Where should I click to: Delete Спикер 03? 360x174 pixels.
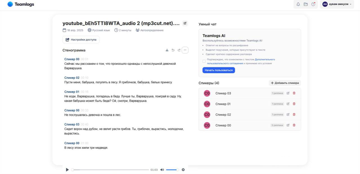tap(294, 93)
